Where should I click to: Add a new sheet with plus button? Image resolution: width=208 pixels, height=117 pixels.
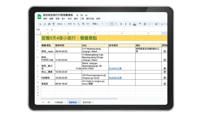click(x=43, y=102)
